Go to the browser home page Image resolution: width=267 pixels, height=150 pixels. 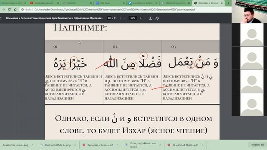(15, 10)
